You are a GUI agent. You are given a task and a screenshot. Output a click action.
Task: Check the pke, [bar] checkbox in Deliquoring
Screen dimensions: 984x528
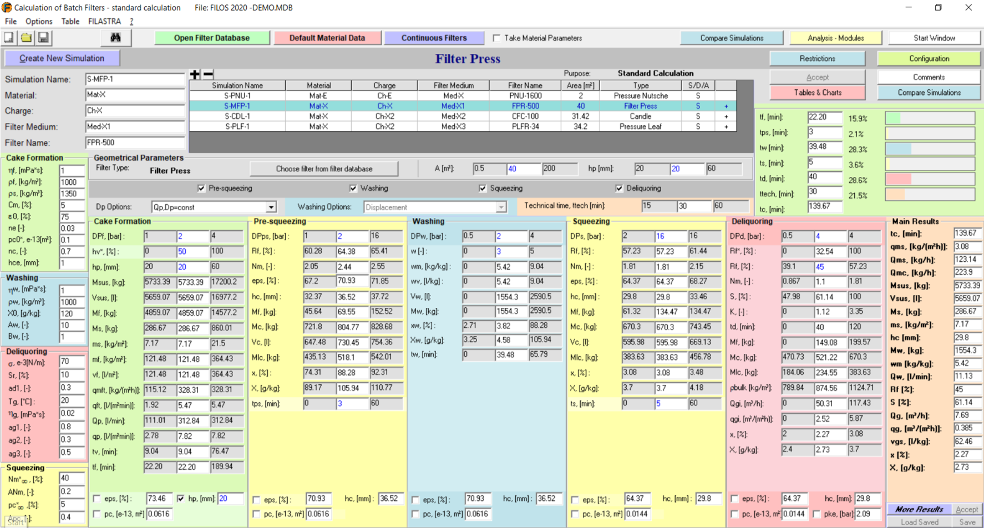816,514
